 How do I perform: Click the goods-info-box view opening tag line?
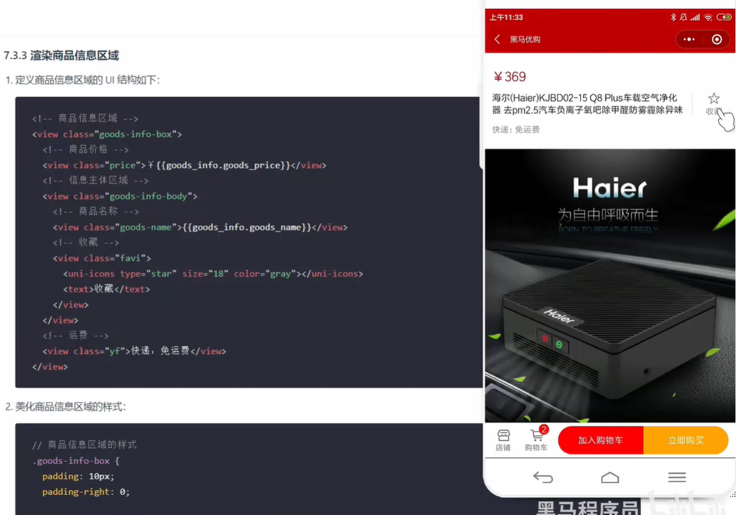[106, 134]
